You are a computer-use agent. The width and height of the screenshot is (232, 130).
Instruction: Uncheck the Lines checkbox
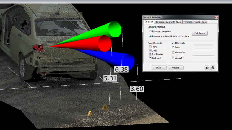point(150,51)
